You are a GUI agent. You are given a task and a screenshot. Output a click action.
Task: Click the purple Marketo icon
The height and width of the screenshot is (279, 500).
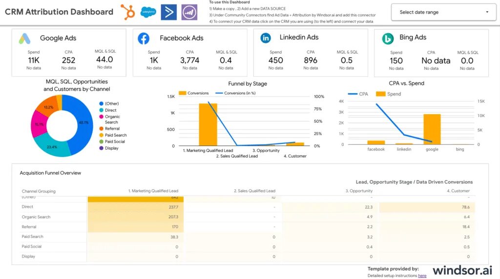click(x=189, y=12)
